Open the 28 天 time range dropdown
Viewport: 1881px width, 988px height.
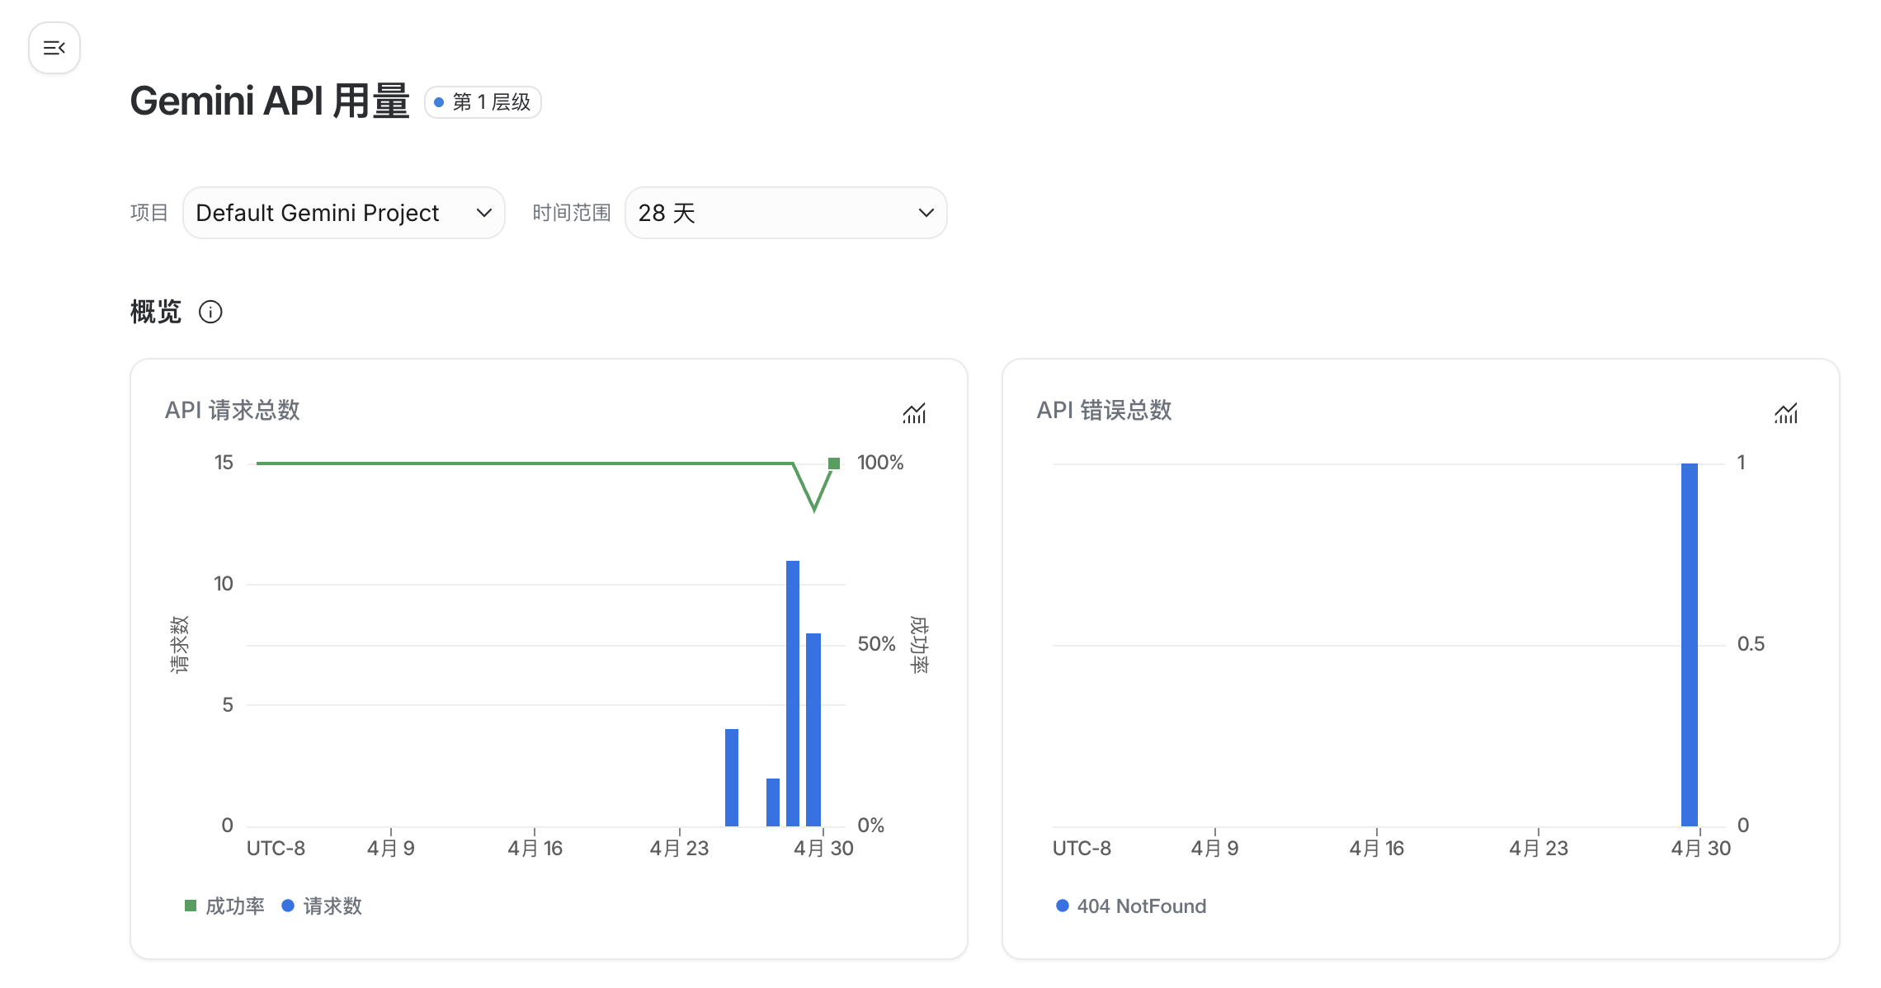pyautogui.click(x=786, y=213)
